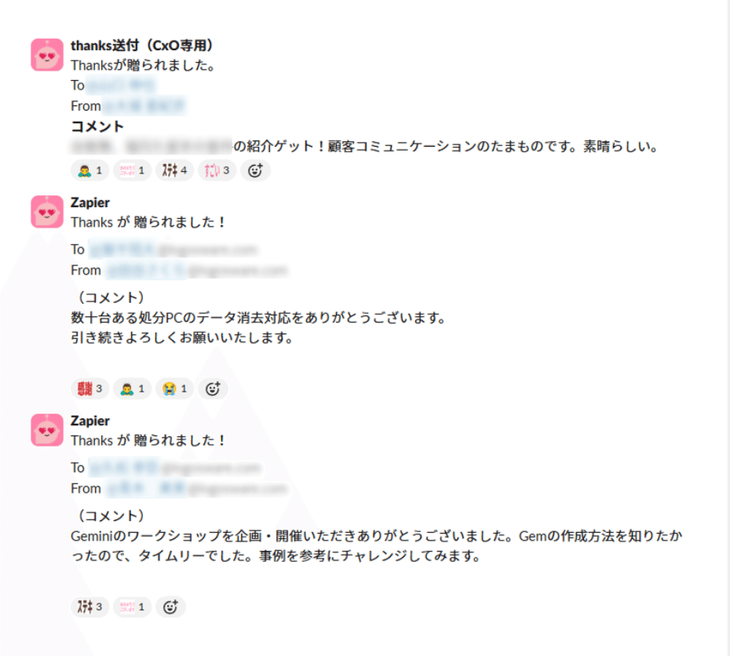
Task: Add a reaction to the PC data erasure message
Action: pyautogui.click(x=213, y=388)
